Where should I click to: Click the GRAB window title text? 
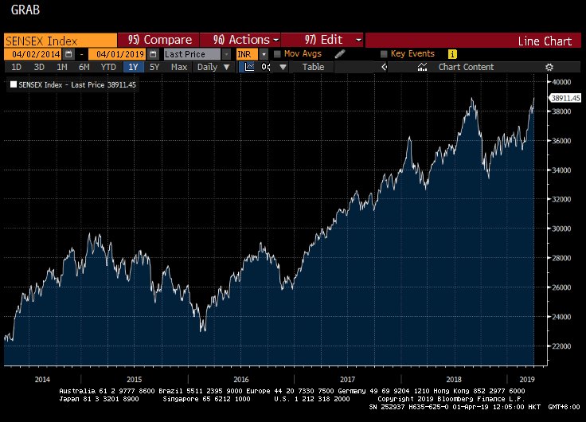25,10
